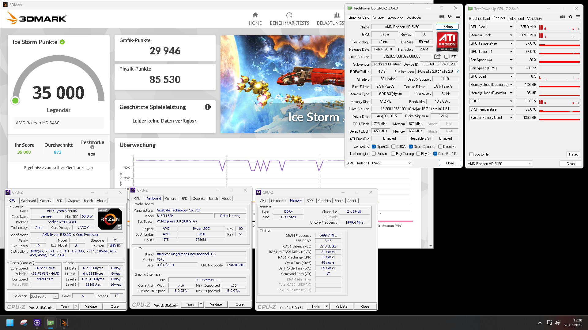The image size is (588, 330).
Task: Click the Lookup button in GPU-Z
Action: tap(447, 27)
